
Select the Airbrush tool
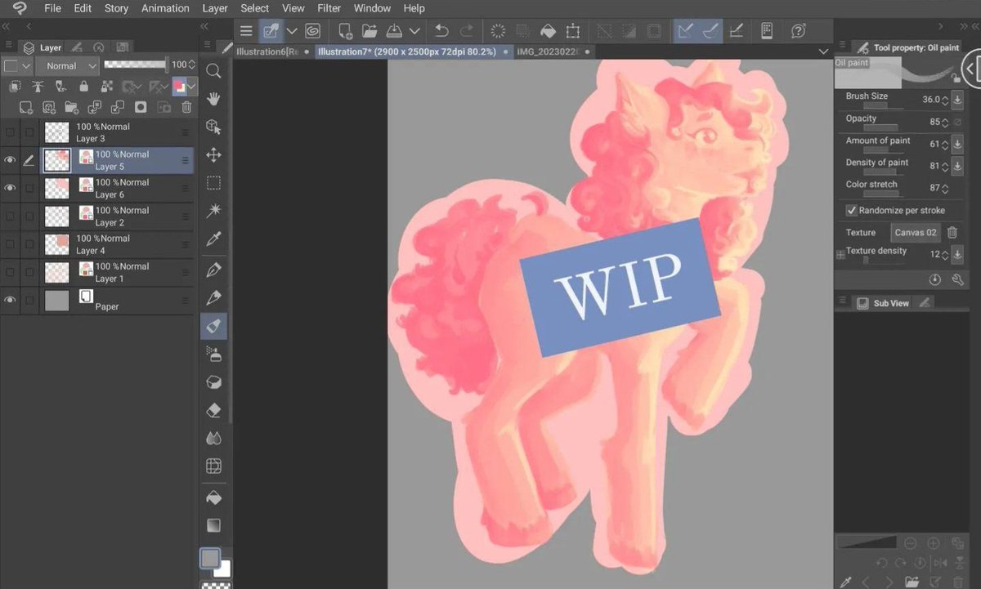[x=213, y=354]
